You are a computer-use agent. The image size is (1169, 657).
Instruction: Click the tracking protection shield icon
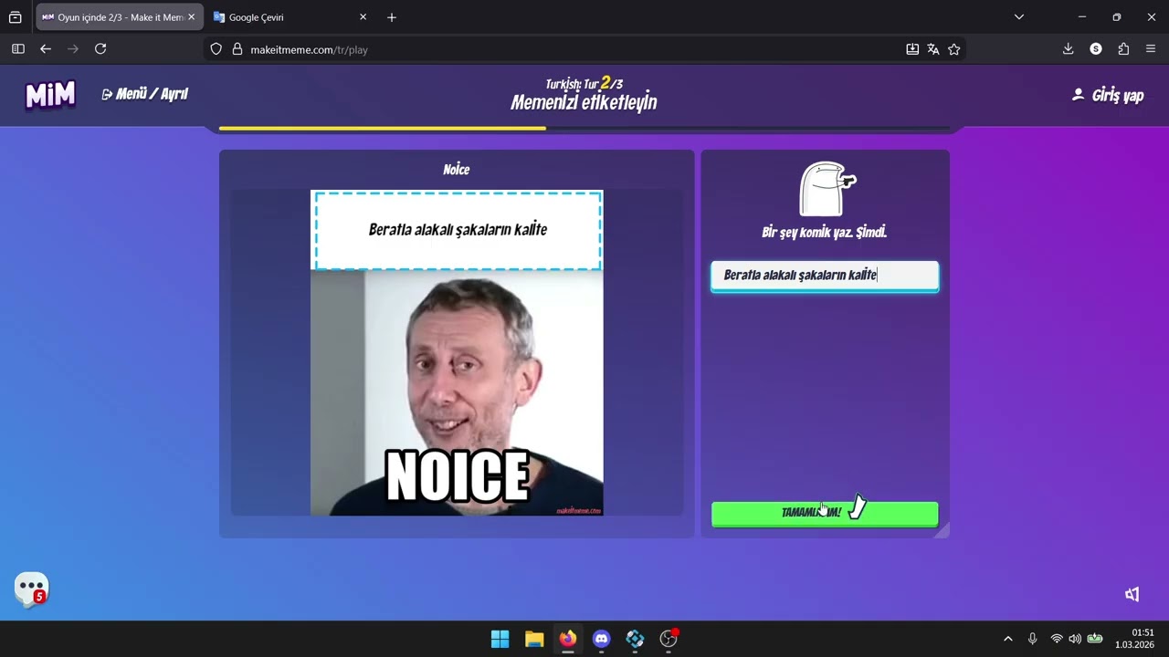tap(216, 49)
